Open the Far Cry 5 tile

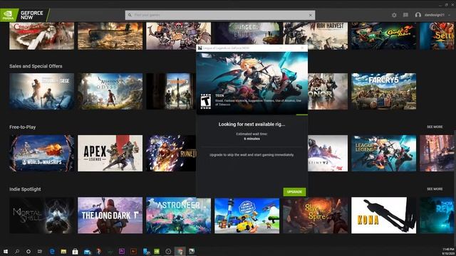[383, 91]
